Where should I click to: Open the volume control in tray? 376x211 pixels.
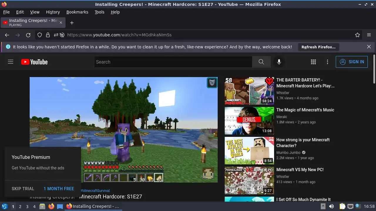(331, 206)
